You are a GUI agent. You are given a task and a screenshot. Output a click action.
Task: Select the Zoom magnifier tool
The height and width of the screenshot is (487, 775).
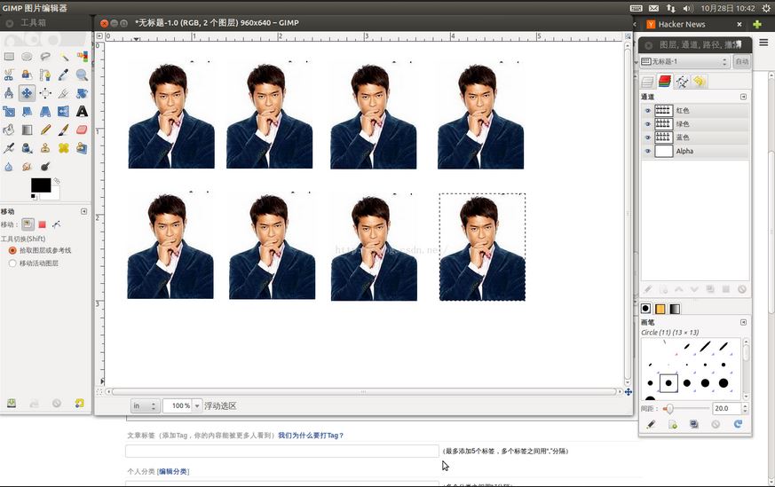click(82, 75)
